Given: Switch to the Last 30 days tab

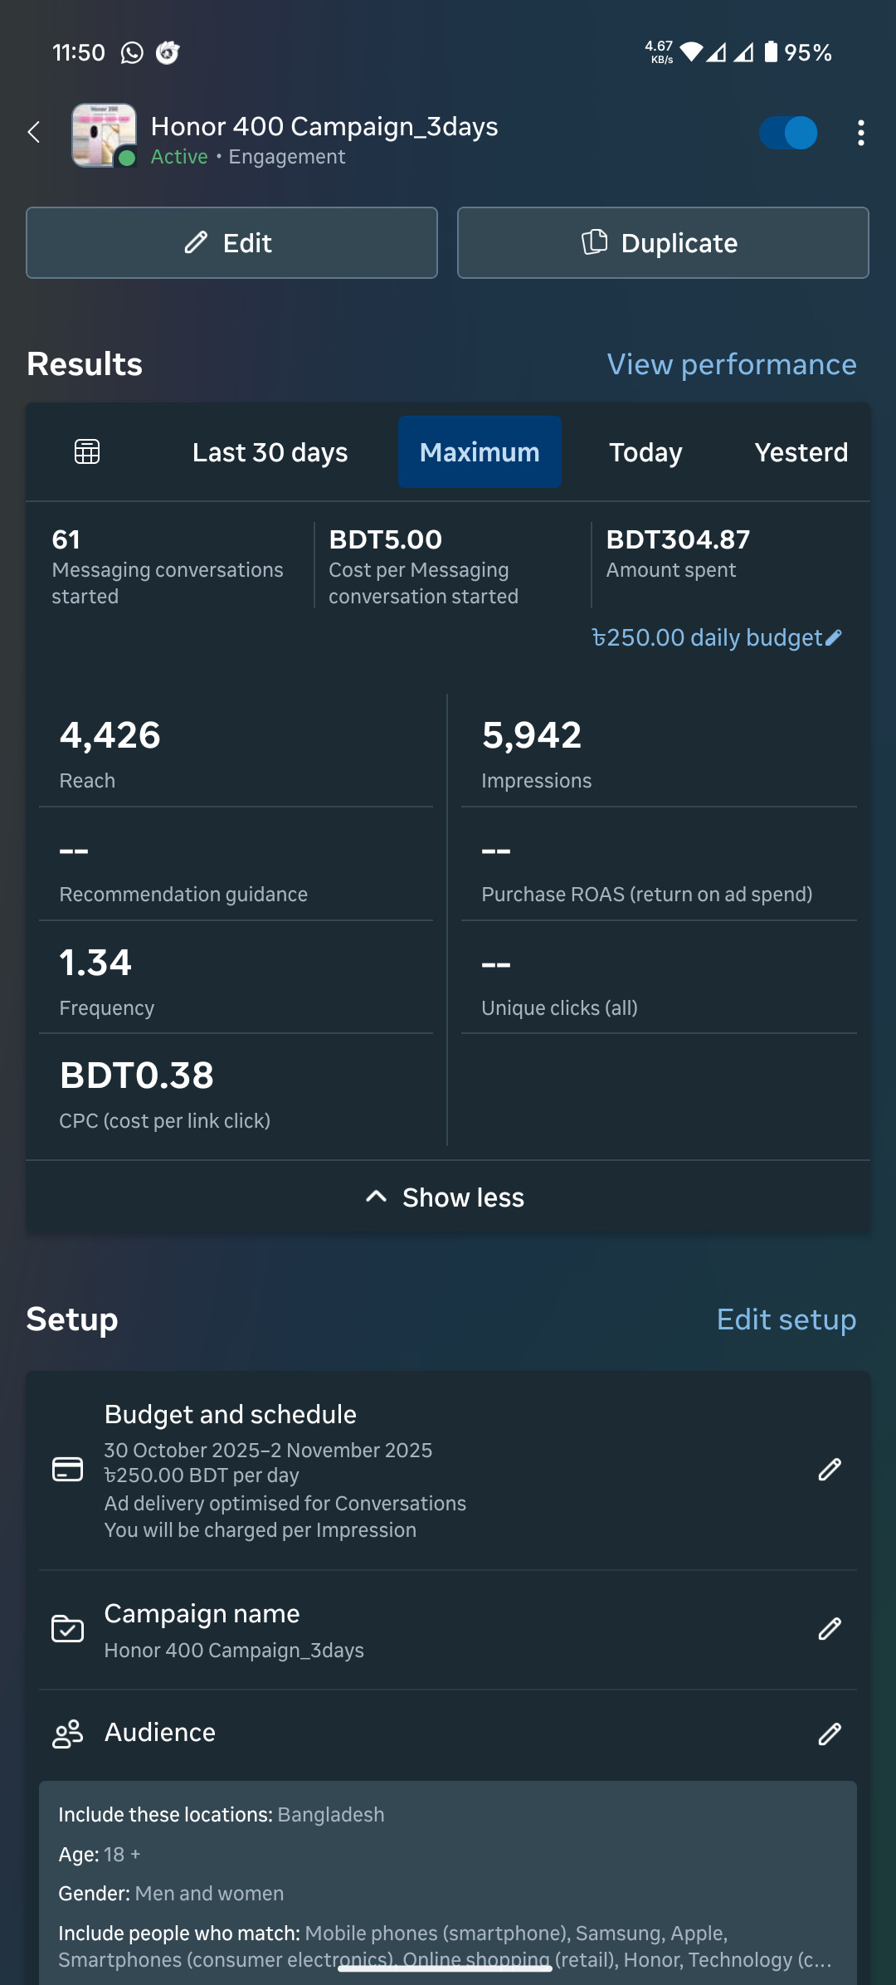Looking at the screenshot, I should pyautogui.click(x=269, y=451).
